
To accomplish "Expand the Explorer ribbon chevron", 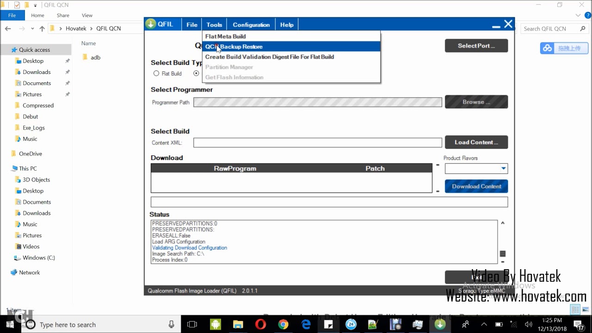I will coord(578,15).
